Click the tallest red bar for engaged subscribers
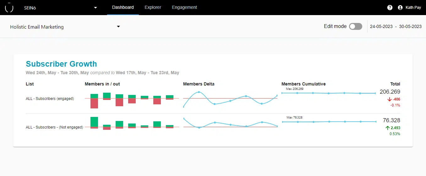Image resolution: width=426 pixels, height=176 pixels. pos(94,103)
